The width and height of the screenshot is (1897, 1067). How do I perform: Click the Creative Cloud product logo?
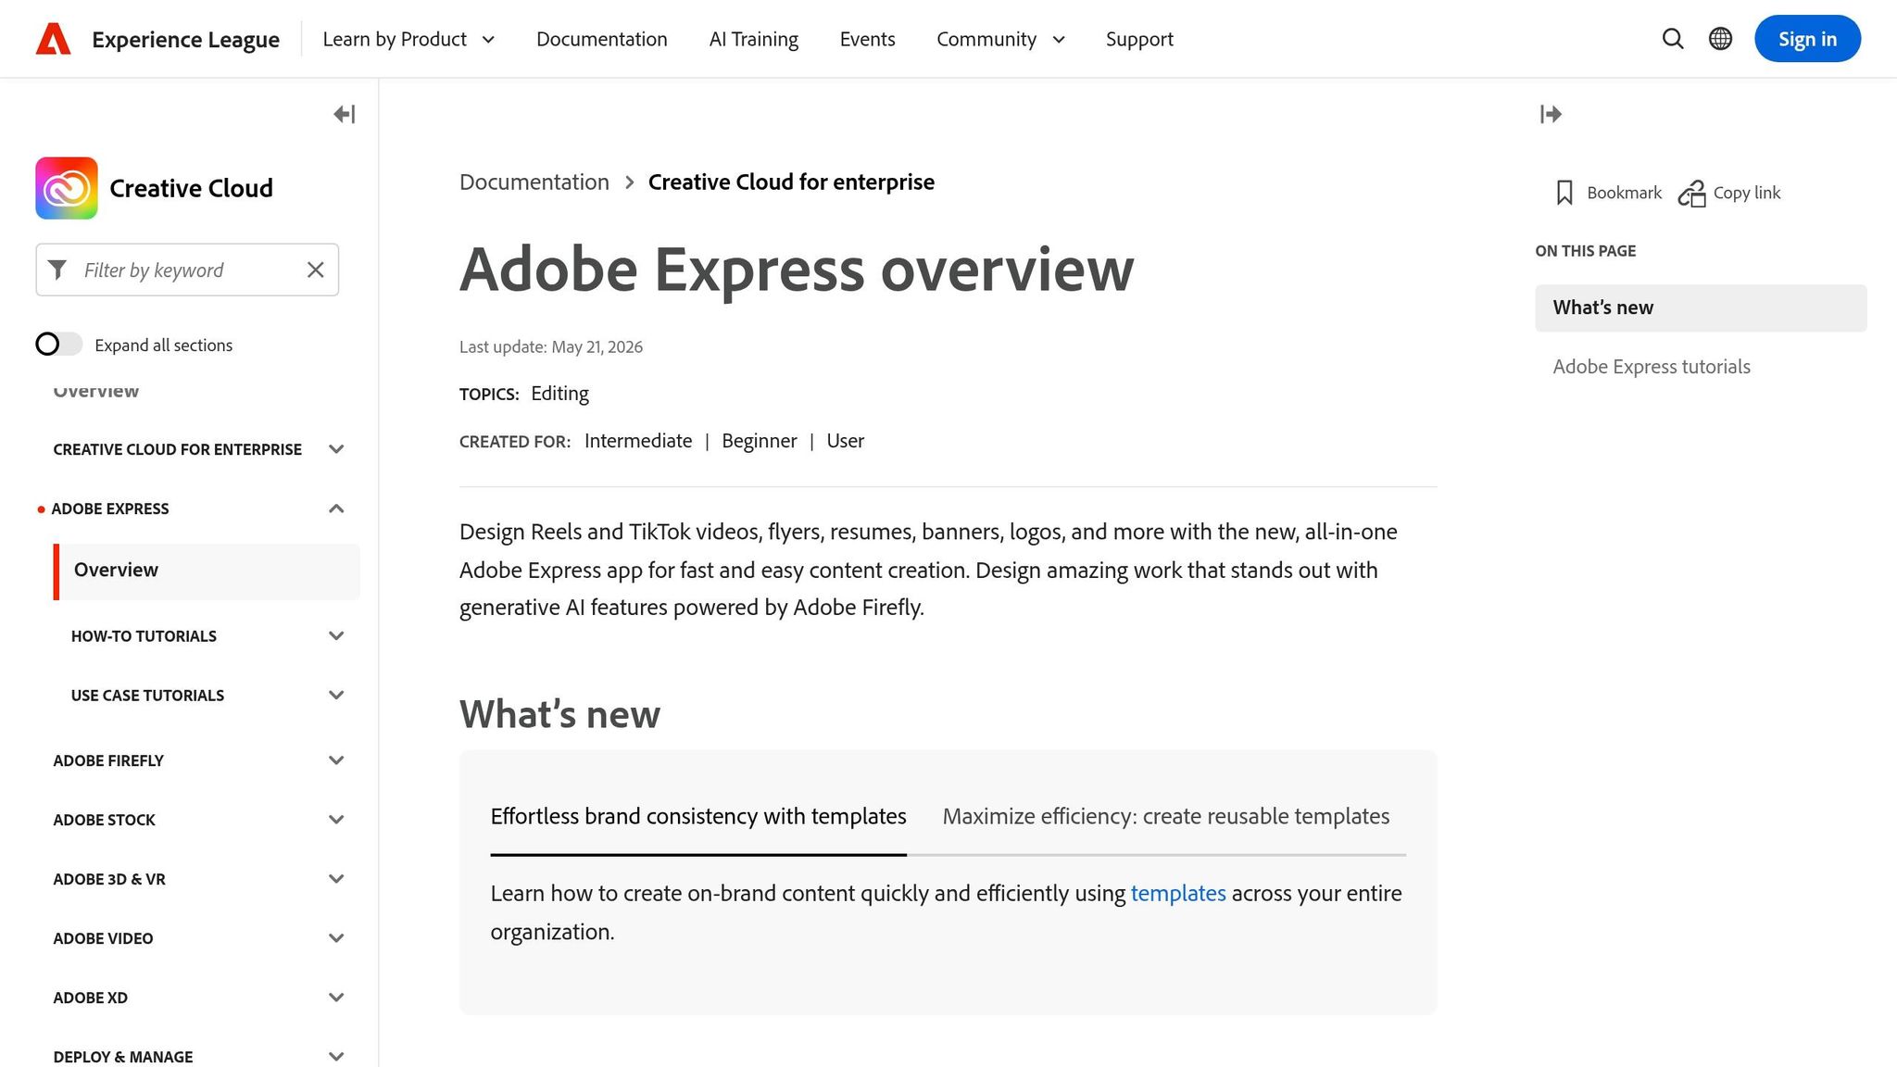[67, 188]
